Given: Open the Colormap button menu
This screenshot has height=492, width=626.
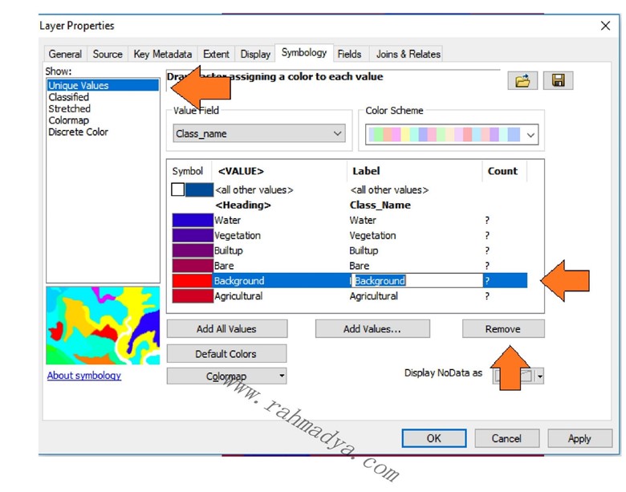Looking at the screenshot, I should click(x=226, y=376).
